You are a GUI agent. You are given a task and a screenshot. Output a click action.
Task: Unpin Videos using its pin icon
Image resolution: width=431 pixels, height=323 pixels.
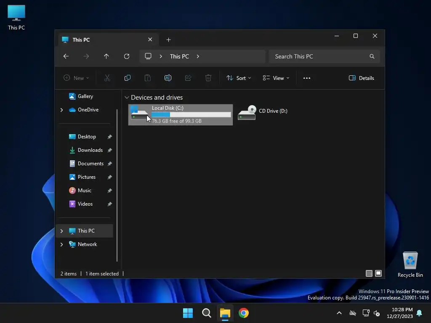[x=110, y=204]
